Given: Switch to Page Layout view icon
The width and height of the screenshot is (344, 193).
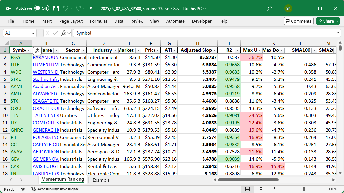Looking at the screenshot, I should click(x=261, y=189).
